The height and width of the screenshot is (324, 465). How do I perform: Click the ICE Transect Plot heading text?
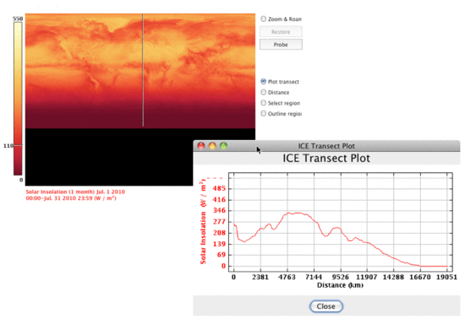[x=326, y=158]
